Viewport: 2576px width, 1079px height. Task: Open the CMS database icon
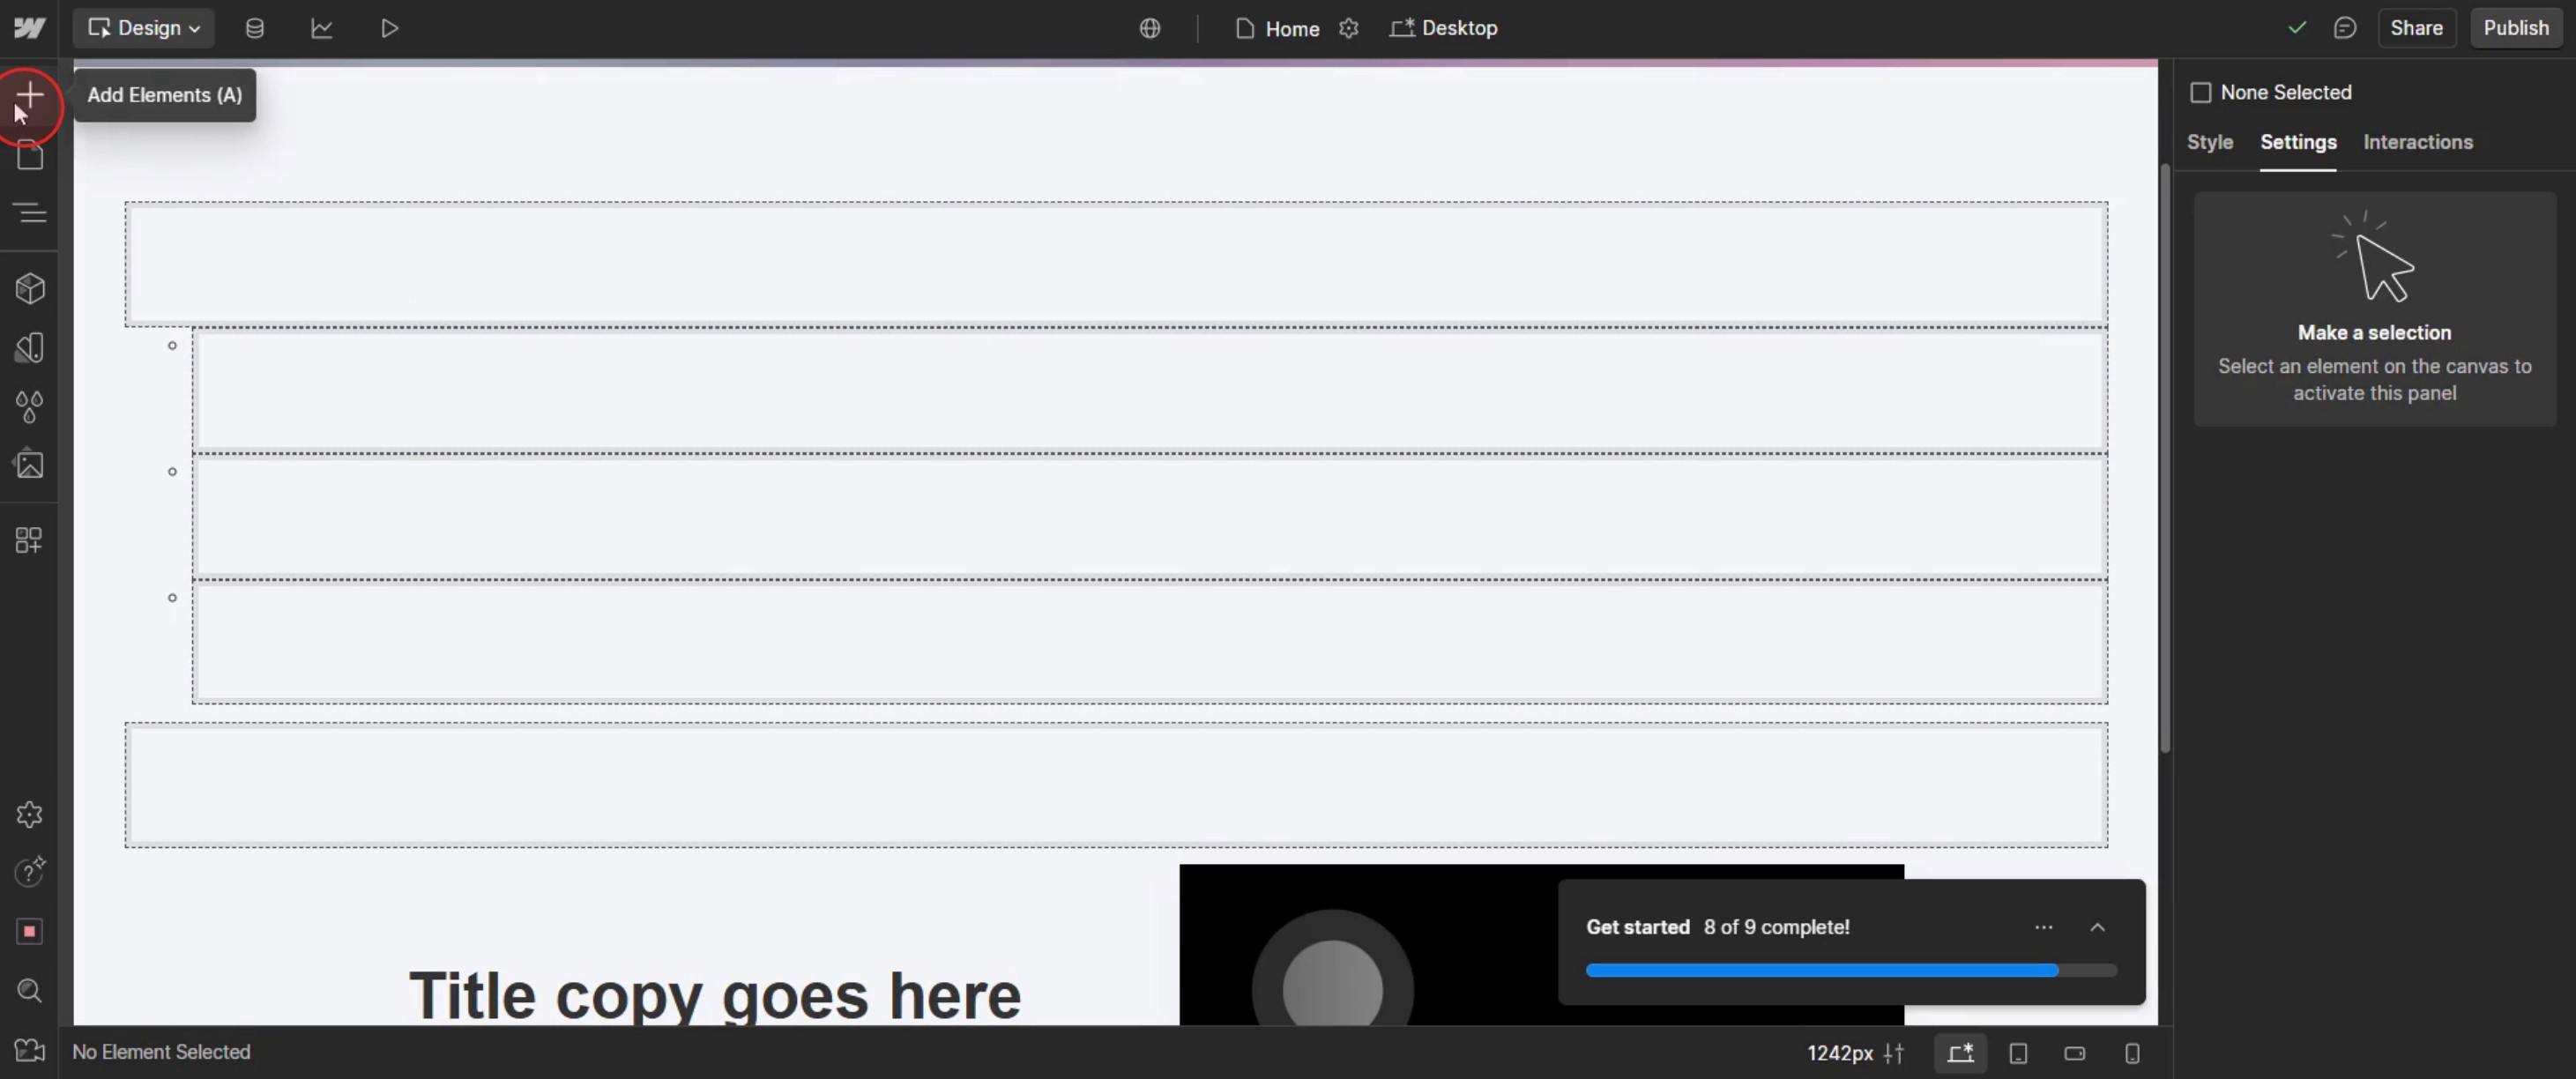click(x=255, y=28)
